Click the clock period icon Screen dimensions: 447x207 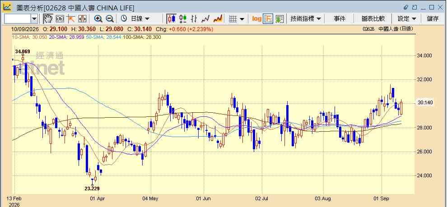point(124,19)
